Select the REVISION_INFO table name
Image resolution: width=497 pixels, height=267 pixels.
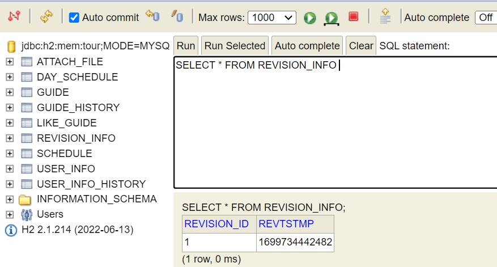tap(76, 138)
